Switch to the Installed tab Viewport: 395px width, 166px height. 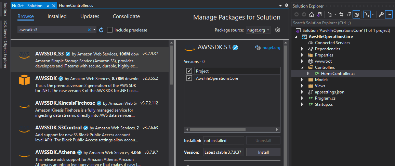(57, 16)
